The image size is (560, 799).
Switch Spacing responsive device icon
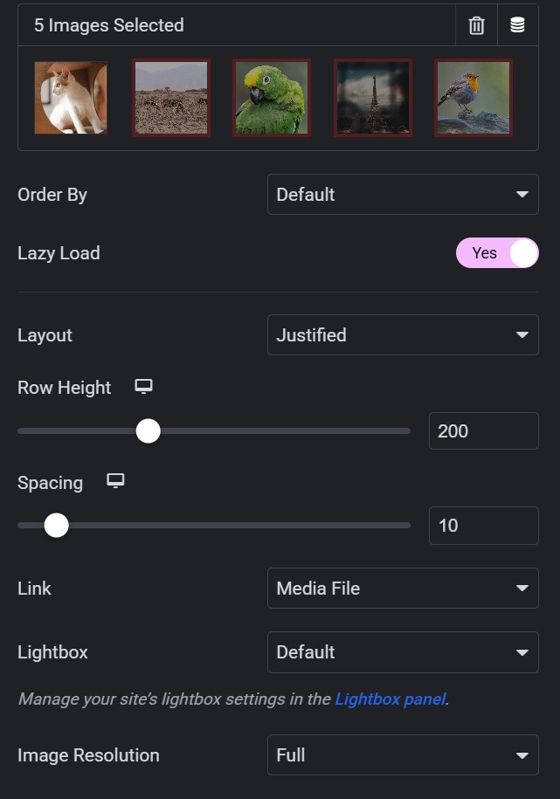[x=115, y=480]
